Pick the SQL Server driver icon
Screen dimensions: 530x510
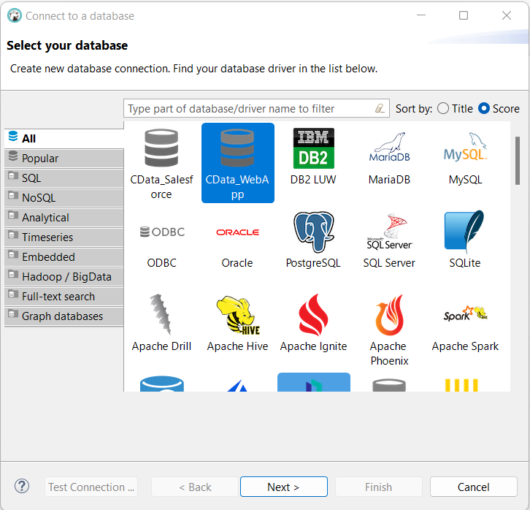click(x=389, y=232)
